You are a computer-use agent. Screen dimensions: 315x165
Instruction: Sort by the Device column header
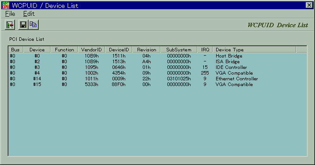(x=37, y=50)
